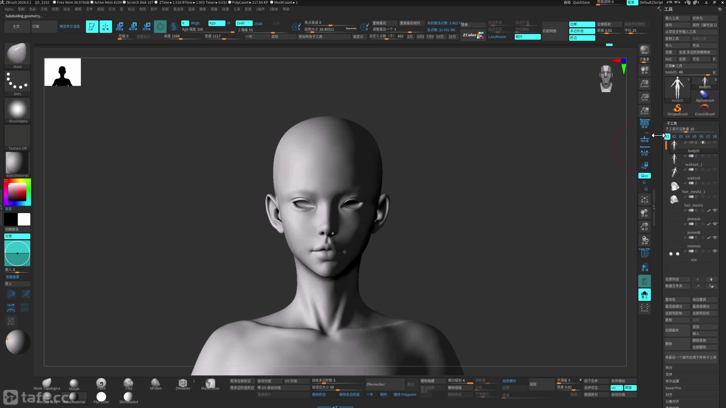Toggle the Mrgb mode button
The width and height of the screenshot is (726, 408).
195,23
